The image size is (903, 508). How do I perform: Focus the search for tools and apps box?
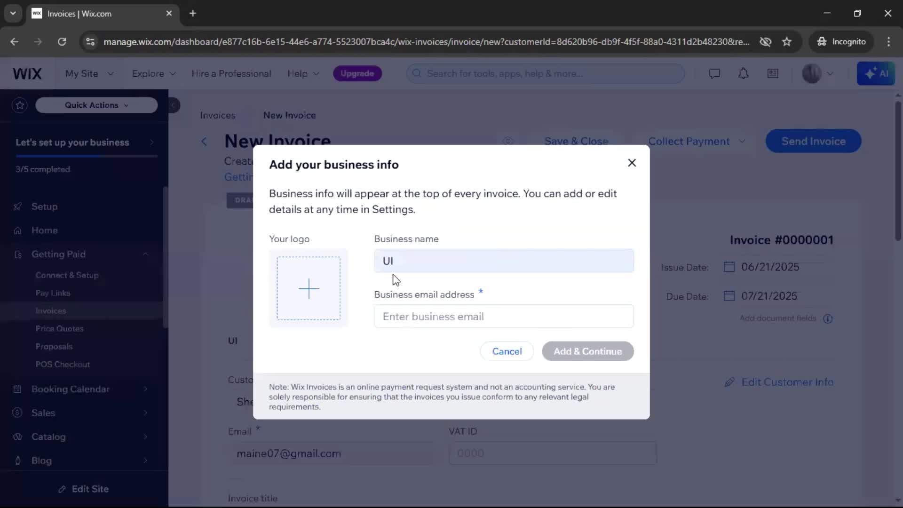pos(546,74)
